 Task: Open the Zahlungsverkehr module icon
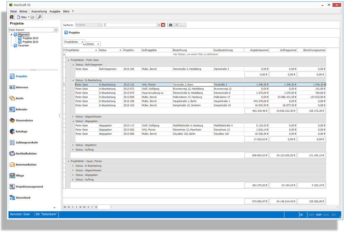point(12,143)
